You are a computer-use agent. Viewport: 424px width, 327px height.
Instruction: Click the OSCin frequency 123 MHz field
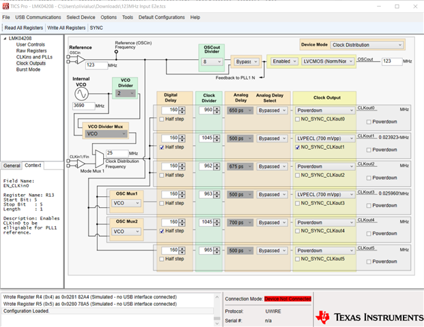pos(96,65)
